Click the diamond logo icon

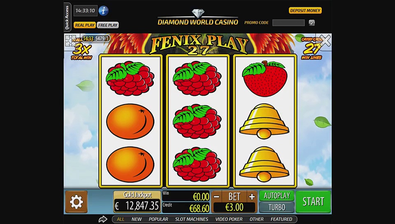point(198,13)
